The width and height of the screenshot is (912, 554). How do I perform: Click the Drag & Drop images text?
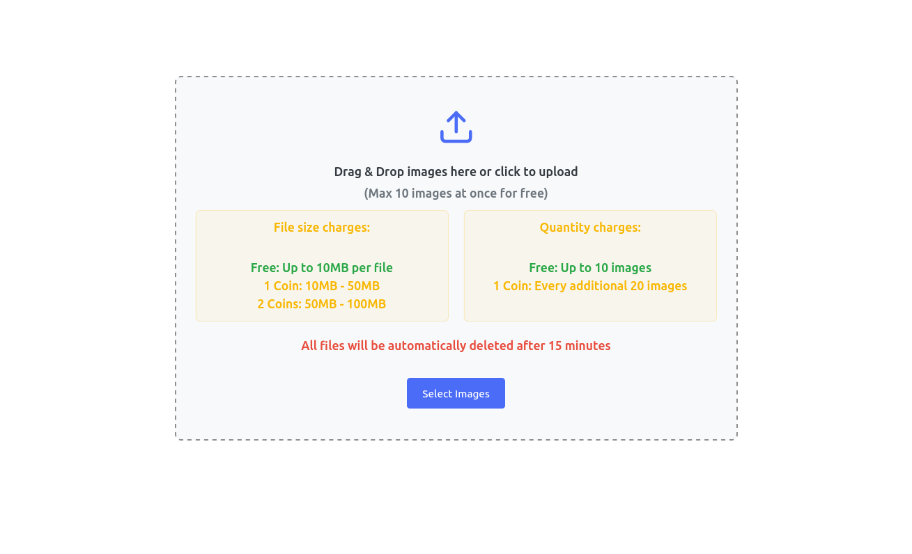[x=456, y=171]
